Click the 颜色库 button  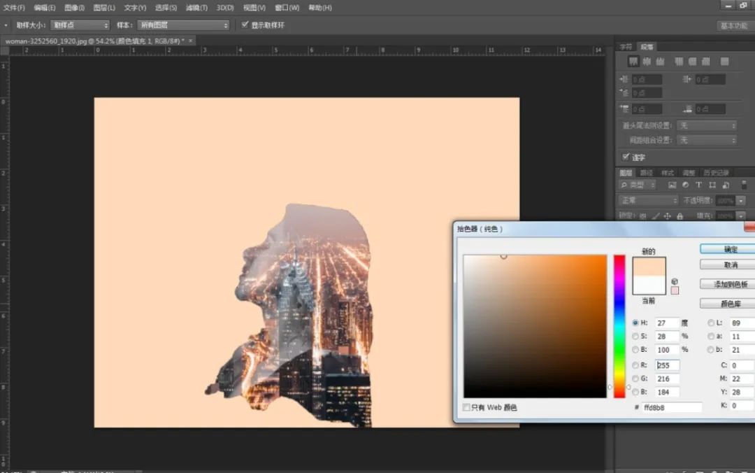(728, 303)
